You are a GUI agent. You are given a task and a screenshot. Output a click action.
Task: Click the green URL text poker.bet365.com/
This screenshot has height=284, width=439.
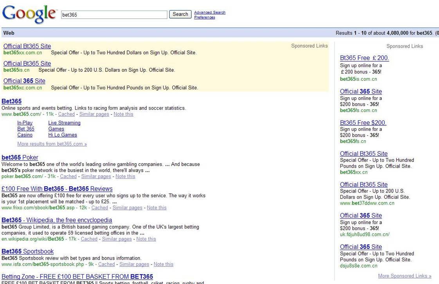(22, 177)
